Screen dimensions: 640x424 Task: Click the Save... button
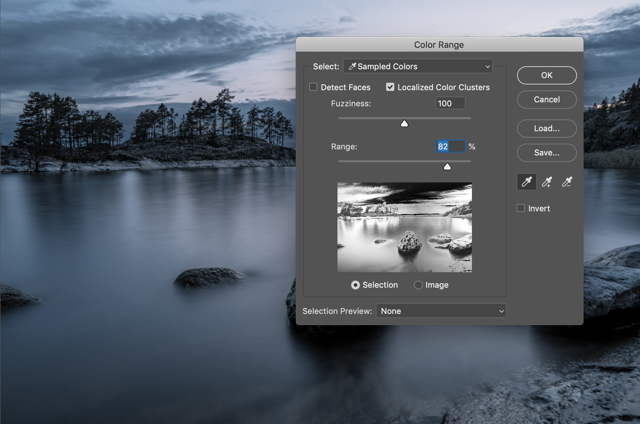click(547, 153)
